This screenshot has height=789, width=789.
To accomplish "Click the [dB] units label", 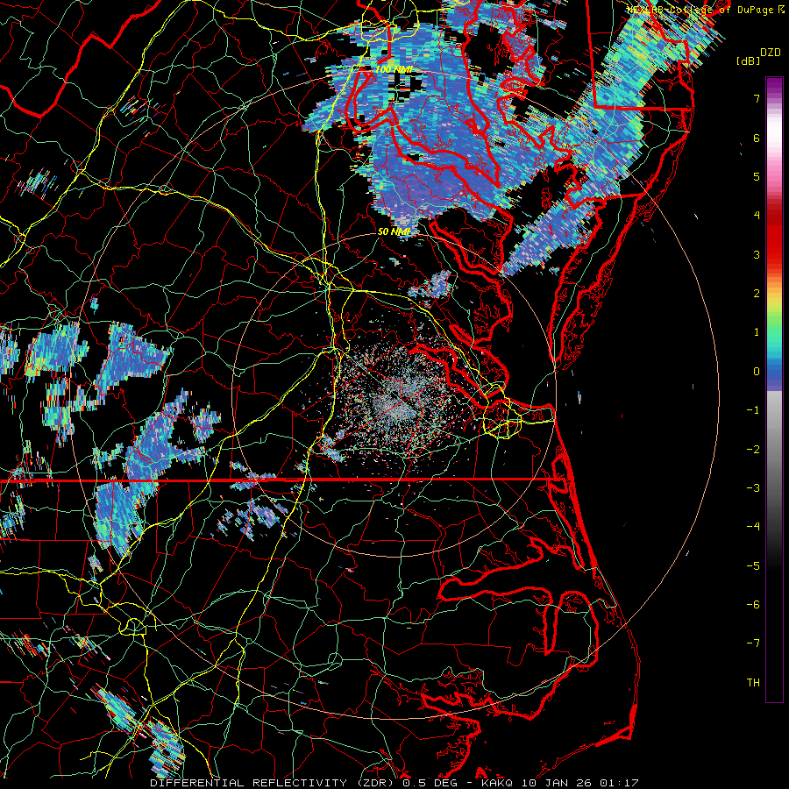I will tap(748, 60).
